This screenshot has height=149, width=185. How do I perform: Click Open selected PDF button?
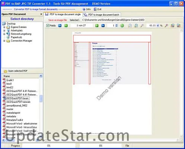[16, 71]
